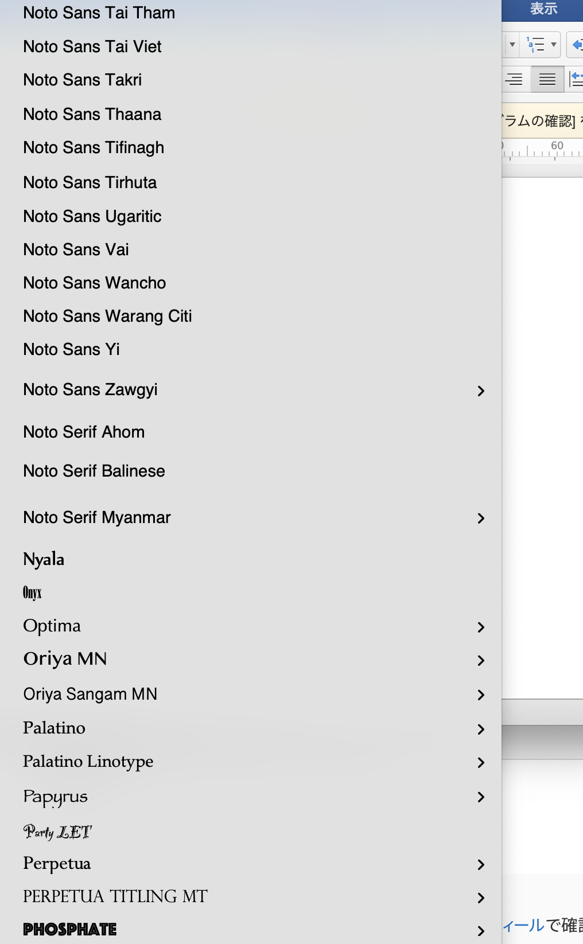Screen dimensions: 583x944
Task: Pick Palatino Linotype from the font list
Action: (x=88, y=762)
